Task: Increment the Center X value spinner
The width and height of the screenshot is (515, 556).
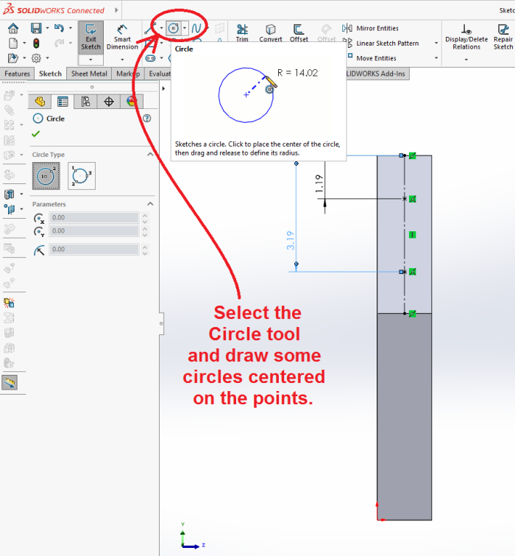Action: click(144, 215)
